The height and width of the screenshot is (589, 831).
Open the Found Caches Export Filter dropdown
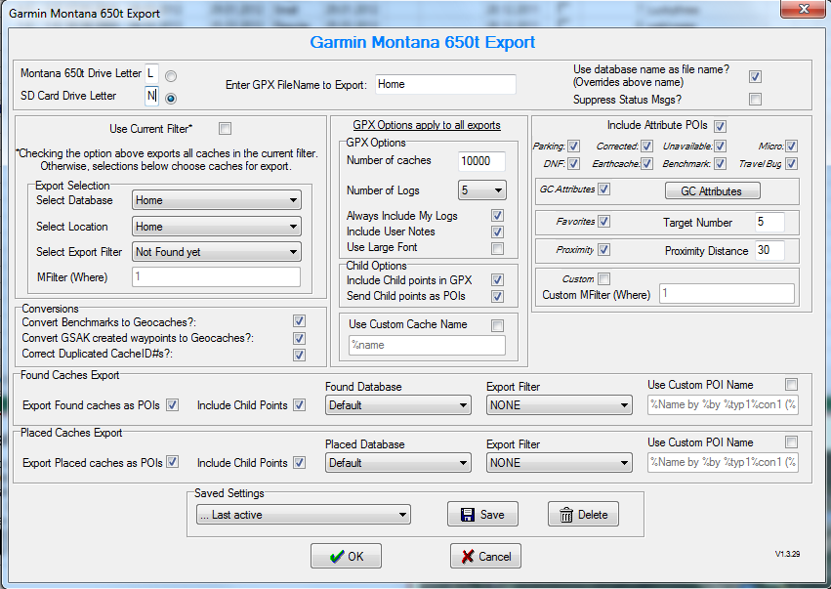click(x=560, y=405)
